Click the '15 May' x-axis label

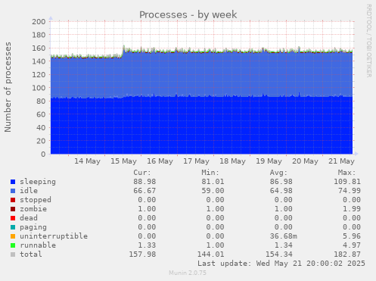[x=123, y=161]
